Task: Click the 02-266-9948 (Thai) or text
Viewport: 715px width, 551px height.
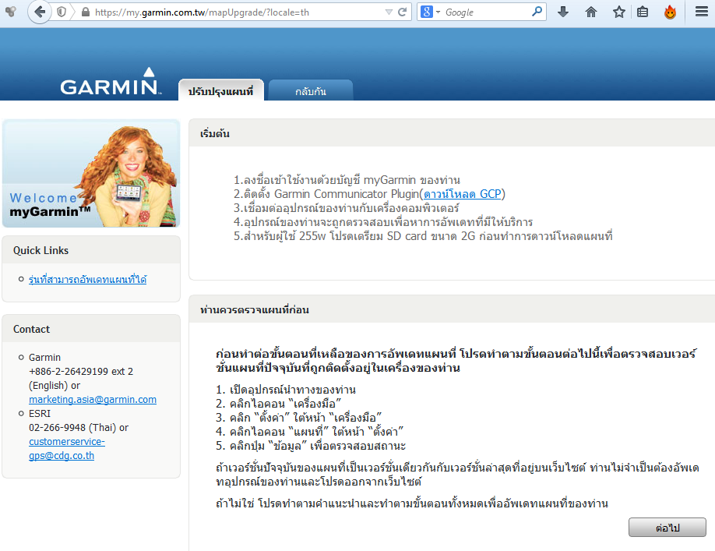Action: 79,427
